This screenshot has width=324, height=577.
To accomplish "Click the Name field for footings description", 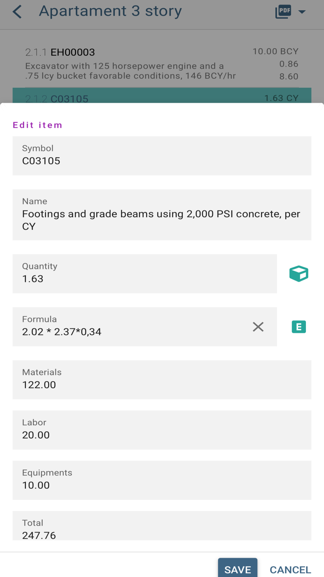I will tap(162, 214).
